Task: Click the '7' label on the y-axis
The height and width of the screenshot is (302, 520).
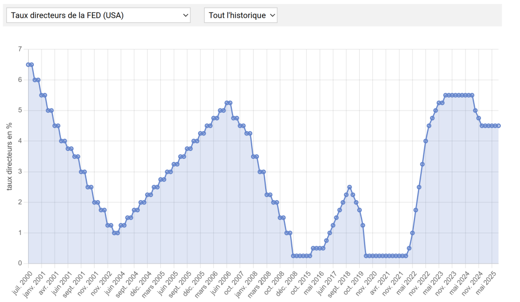Action: (x=20, y=49)
